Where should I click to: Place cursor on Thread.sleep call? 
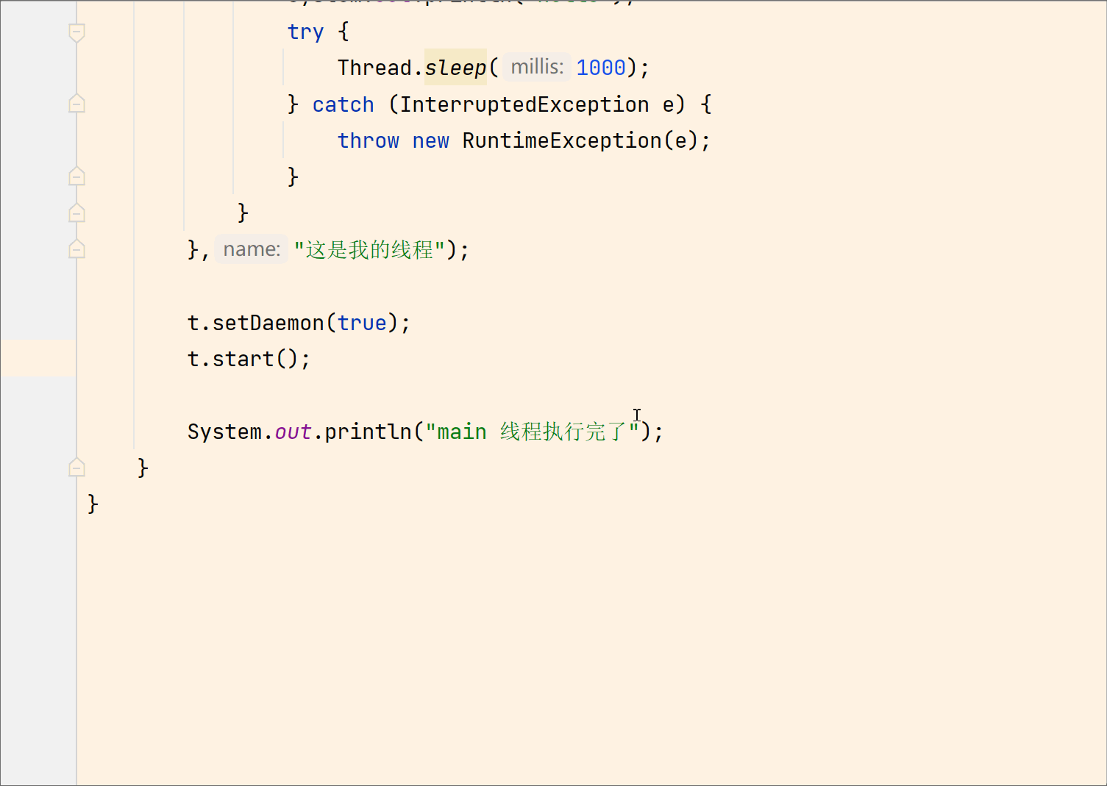click(x=412, y=67)
